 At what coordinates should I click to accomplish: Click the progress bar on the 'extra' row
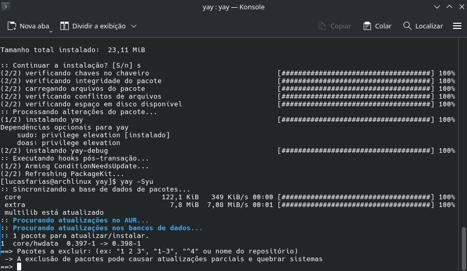point(356,205)
